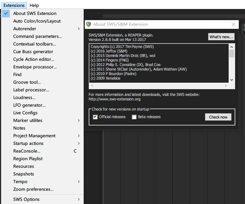Click the REAPER icon in About dialog title
The width and height of the screenshot is (245, 204).
(x=89, y=24)
